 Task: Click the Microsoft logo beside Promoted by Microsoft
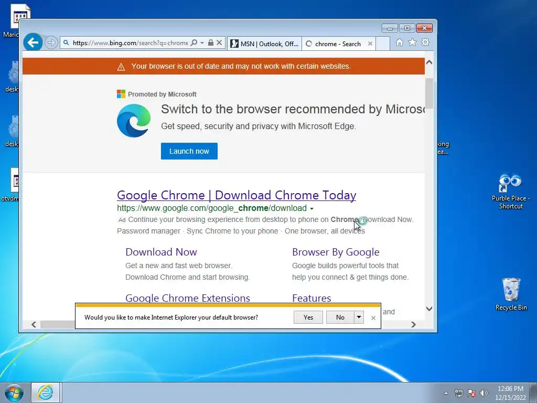pyautogui.click(x=121, y=94)
